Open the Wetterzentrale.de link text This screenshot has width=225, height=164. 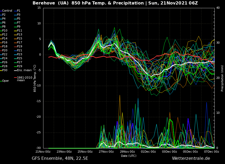click(191, 158)
